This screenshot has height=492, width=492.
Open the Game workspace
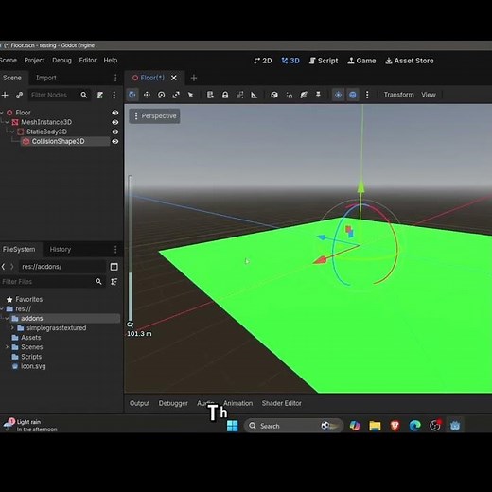(361, 61)
